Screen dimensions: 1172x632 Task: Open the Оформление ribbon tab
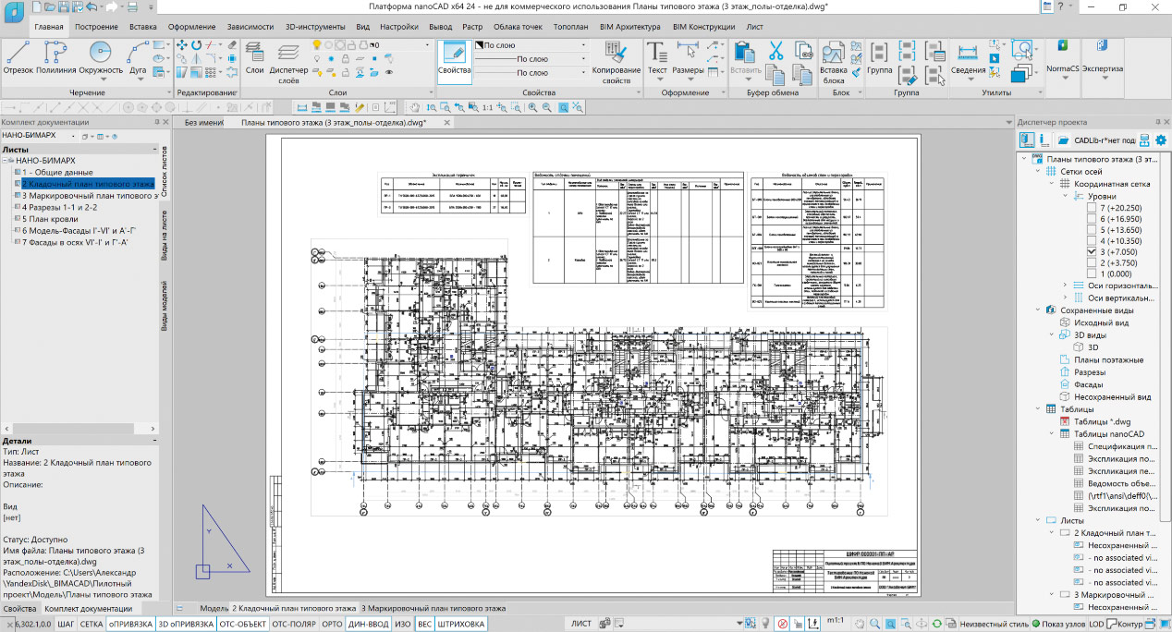pyautogui.click(x=191, y=28)
